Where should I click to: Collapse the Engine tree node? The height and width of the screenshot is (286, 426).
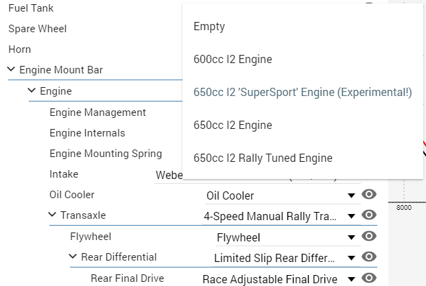click(x=32, y=91)
